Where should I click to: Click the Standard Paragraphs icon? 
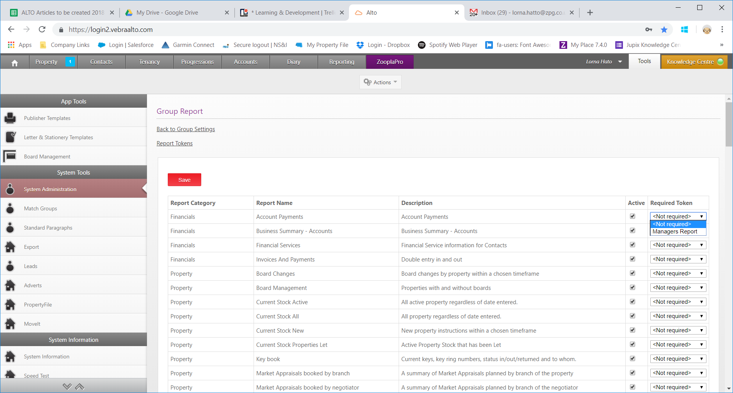pos(10,227)
